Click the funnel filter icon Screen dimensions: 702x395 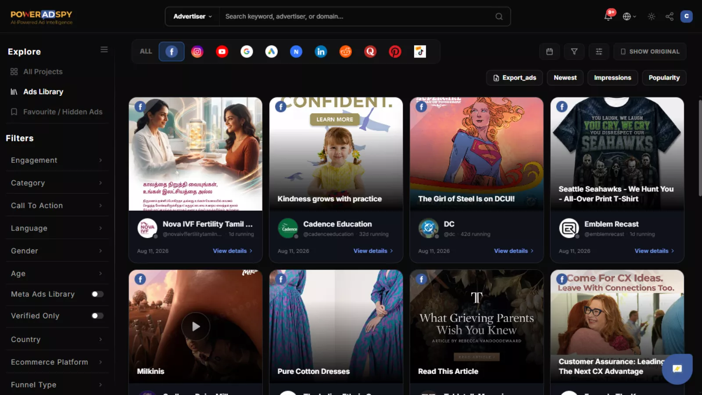pos(574,52)
